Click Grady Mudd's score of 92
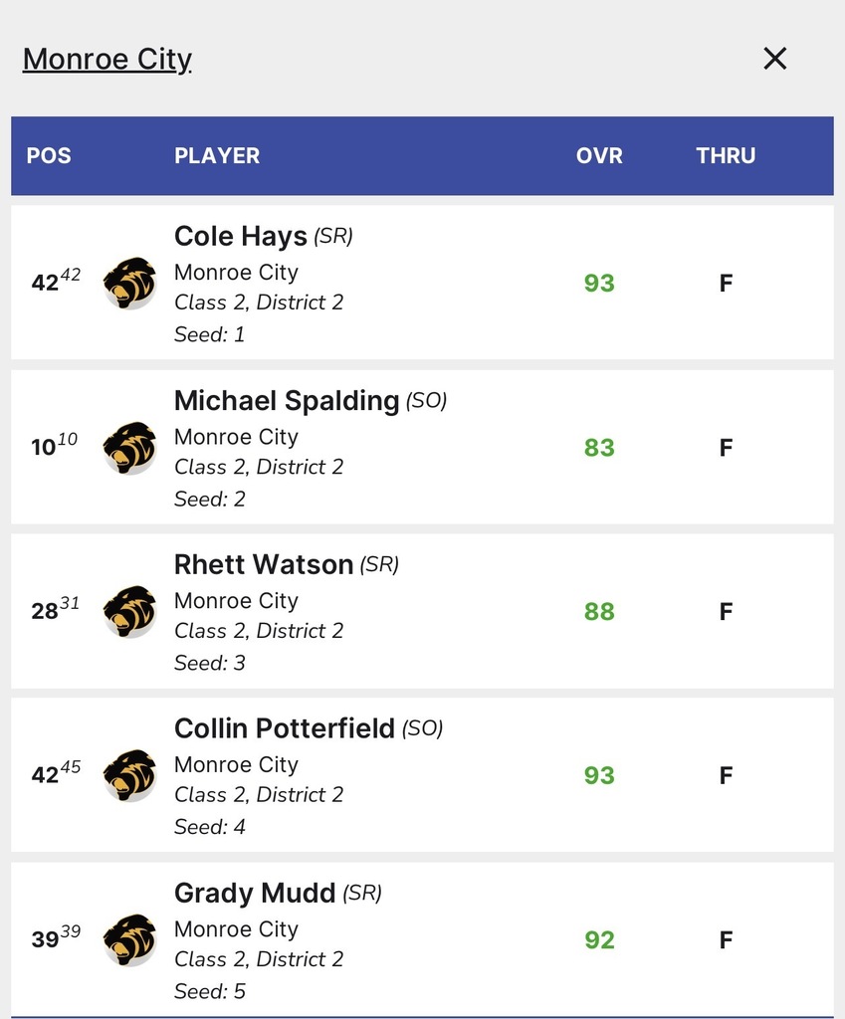The image size is (845, 1019). click(x=599, y=939)
